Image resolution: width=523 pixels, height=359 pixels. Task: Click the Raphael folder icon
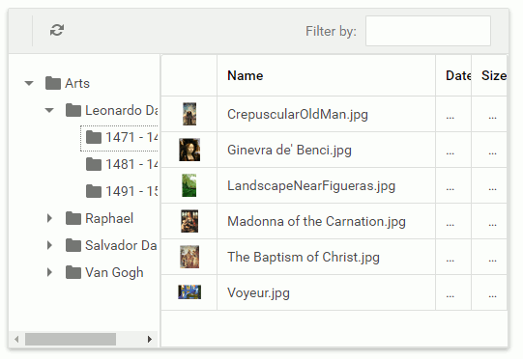[73, 218]
